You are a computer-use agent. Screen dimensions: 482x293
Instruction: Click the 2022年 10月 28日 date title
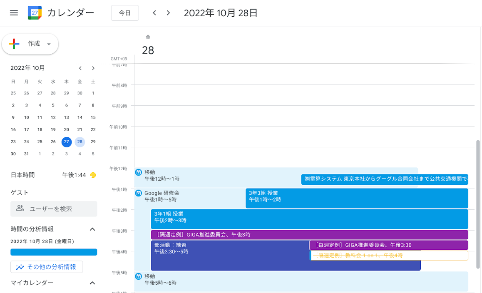pyautogui.click(x=221, y=13)
